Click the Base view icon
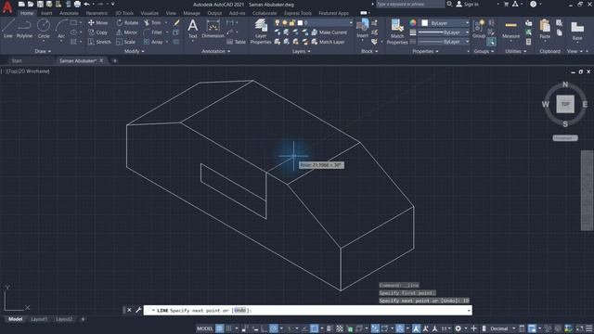The image size is (594, 334). [577, 30]
